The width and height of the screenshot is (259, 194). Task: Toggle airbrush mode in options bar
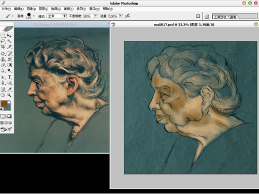[x=127, y=16]
